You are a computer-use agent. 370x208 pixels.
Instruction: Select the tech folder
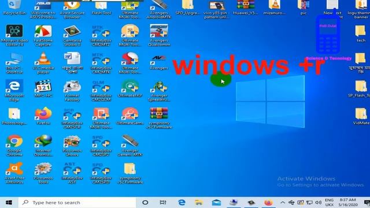pos(361,34)
